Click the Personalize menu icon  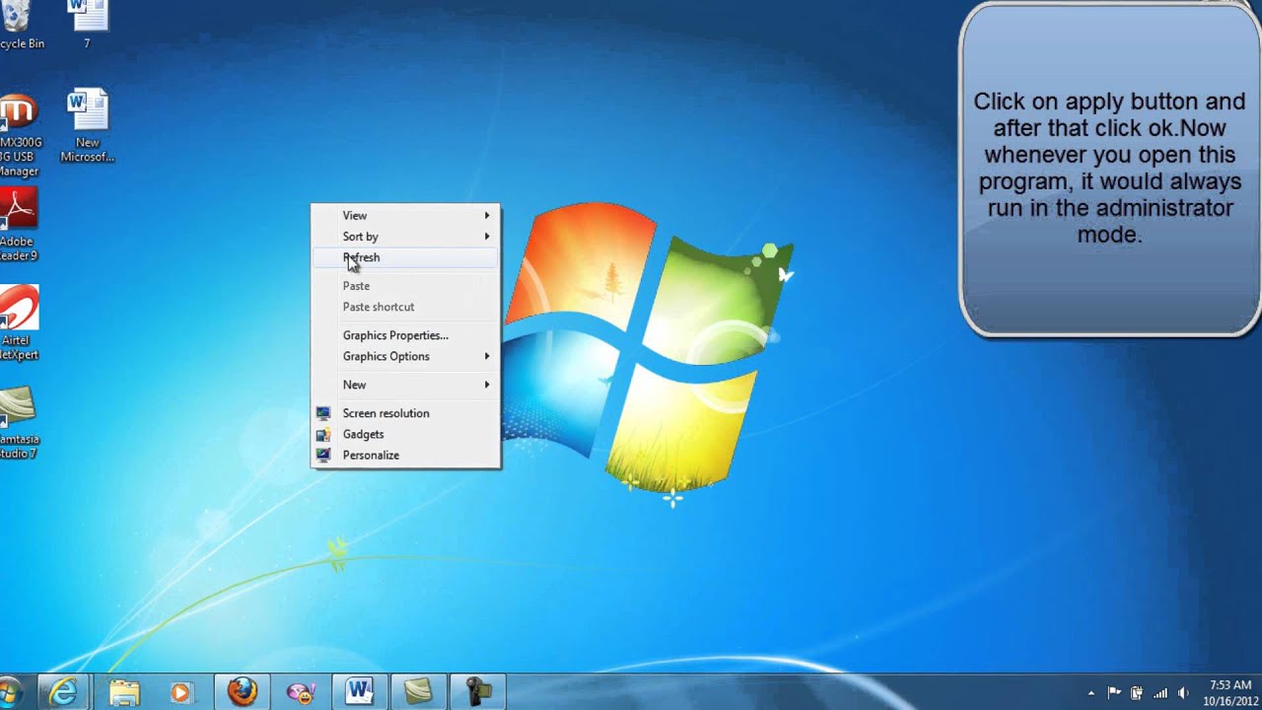tap(322, 455)
